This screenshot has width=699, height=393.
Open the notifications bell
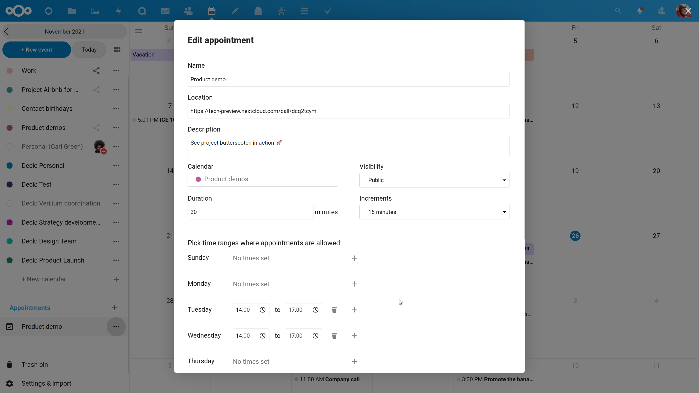coord(640,11)
